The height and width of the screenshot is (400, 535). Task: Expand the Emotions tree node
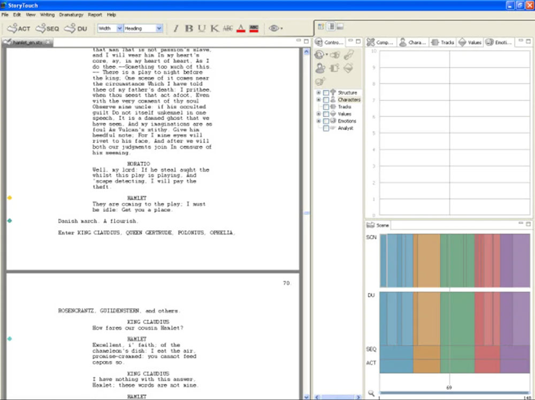(x=319, y=121)
